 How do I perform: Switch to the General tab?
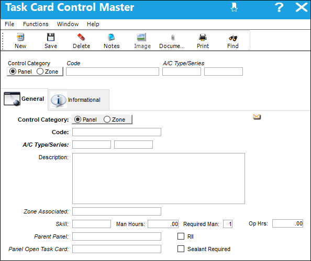pyautogui.click(x=24, y=99)
